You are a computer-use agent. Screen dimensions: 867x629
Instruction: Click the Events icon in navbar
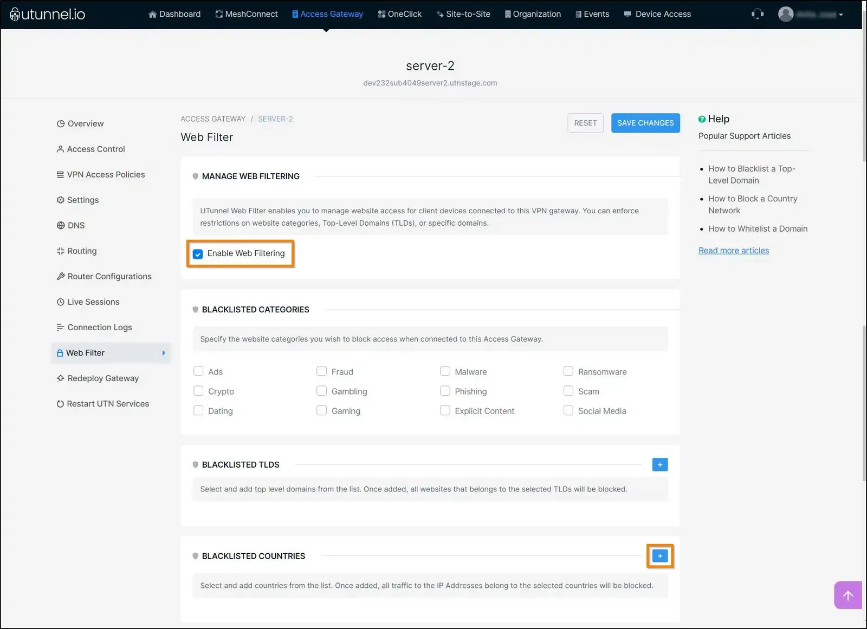point(578,15)
